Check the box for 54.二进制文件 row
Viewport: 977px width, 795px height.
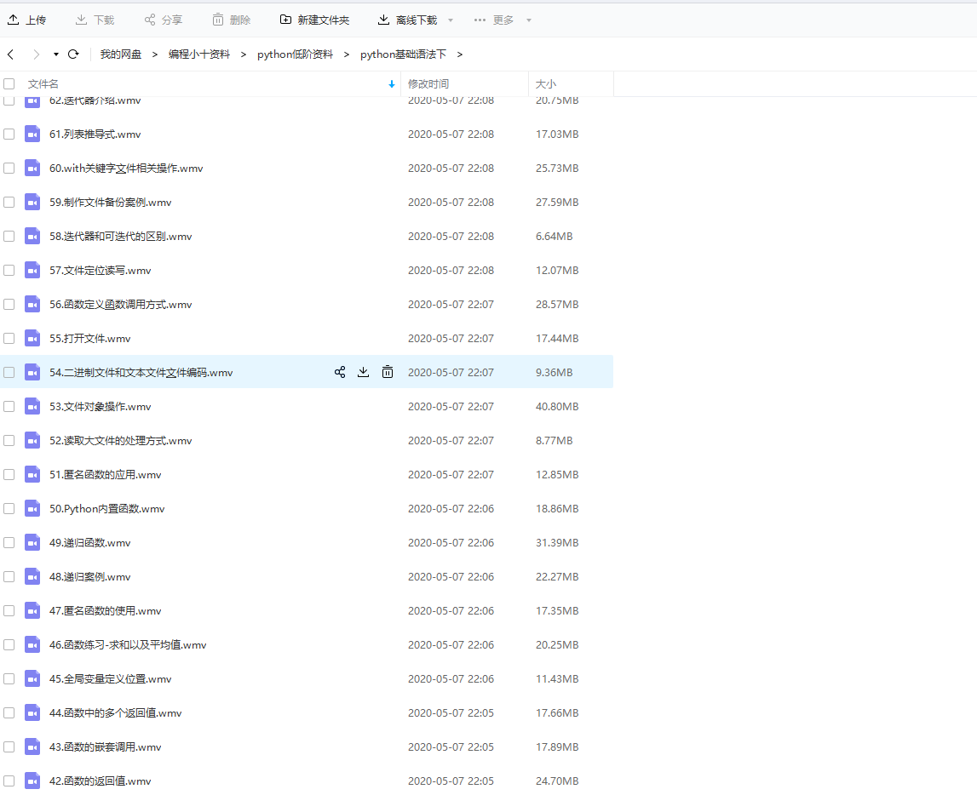pos(9,372)
